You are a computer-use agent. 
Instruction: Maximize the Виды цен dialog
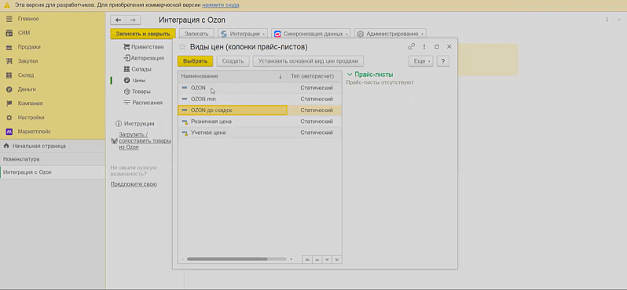coord(437,47)
